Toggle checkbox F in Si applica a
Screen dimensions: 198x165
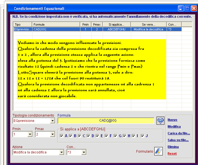106,136
